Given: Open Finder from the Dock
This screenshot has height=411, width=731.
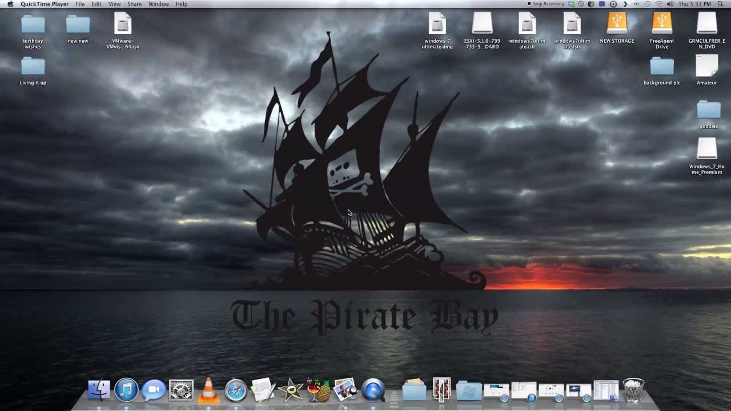Looking at the screenshot, I should [x=99, y=390].
